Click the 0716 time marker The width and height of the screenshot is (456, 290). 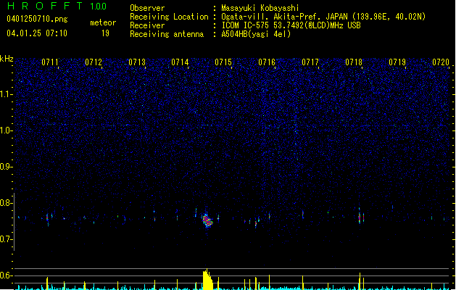click(267, 62)
